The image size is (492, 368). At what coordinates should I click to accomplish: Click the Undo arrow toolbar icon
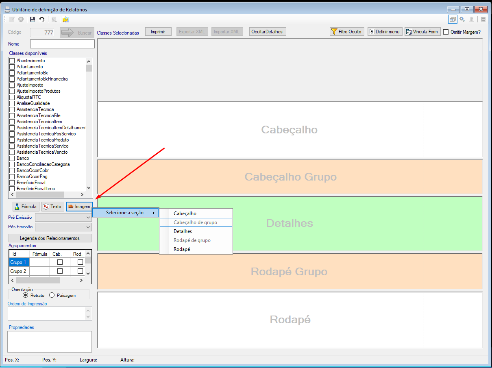(x=41, y=19)
